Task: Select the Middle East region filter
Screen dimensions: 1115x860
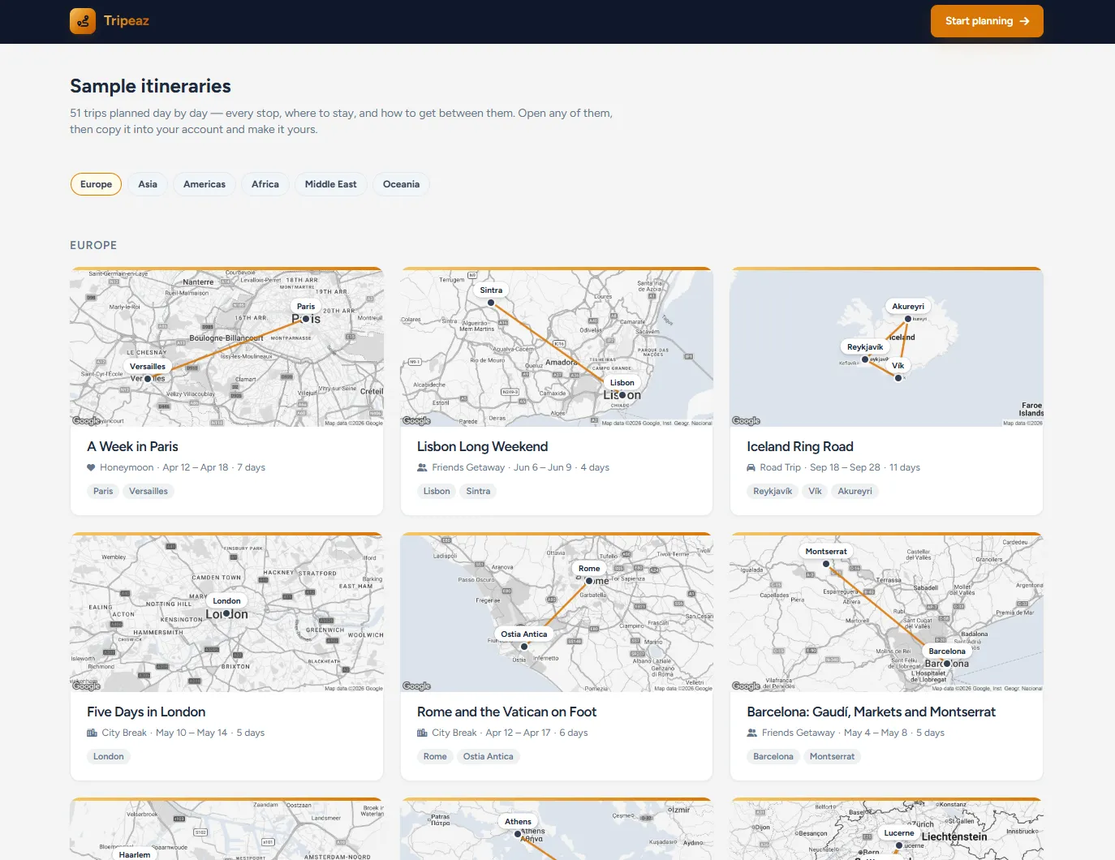Action: (331, 184)
